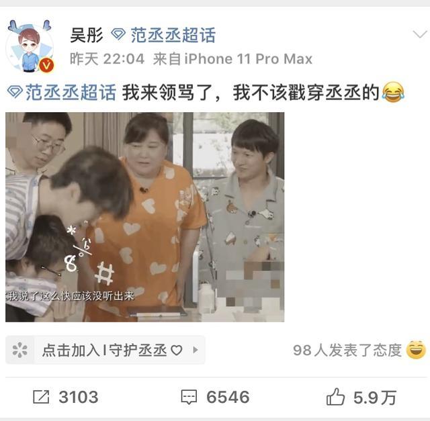
Task: View 98人发表了态度 reactions
Action: coord(347,350)
